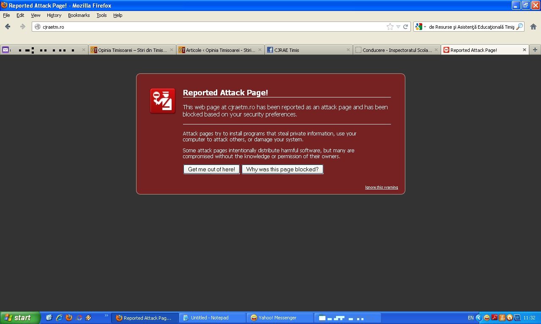Click Yahoo Messenger smiley tray icon
541x324 pixels.
[487, 318]
